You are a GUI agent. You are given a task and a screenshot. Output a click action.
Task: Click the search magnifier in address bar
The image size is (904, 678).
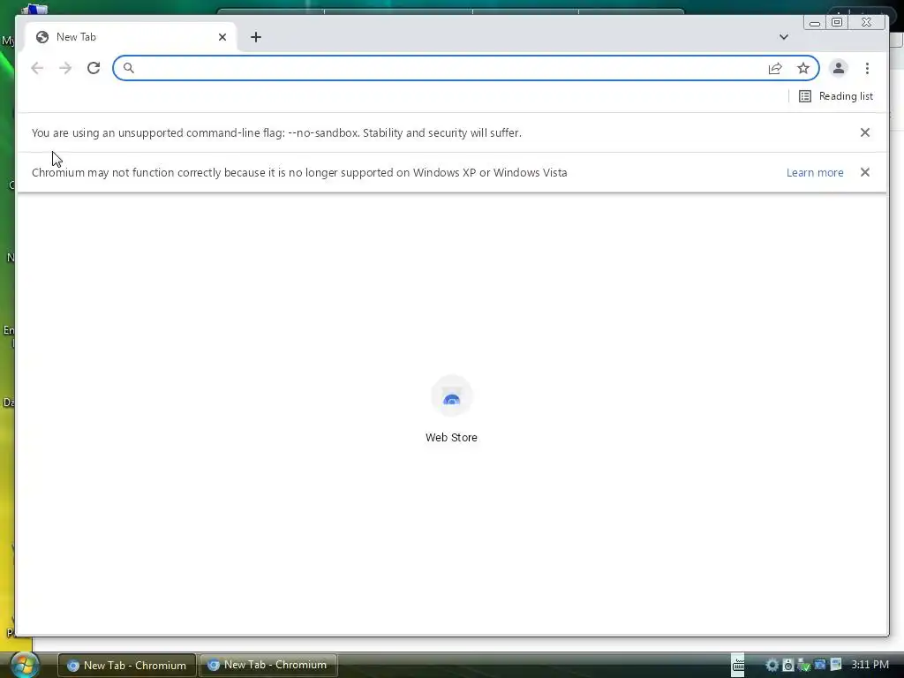pyautogui.click(x=129, y=68)
